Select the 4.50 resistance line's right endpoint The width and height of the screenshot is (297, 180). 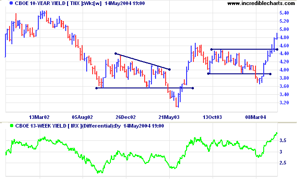coord(277,50)
